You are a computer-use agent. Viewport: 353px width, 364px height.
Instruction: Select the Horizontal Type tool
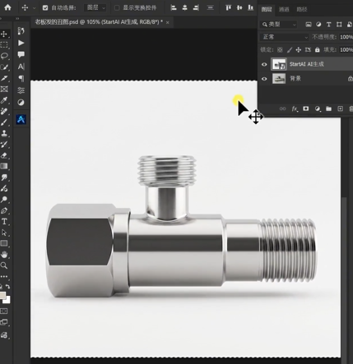pyautogui.click(x=4, y=222)
